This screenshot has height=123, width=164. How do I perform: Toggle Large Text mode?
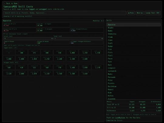point(152,13)
